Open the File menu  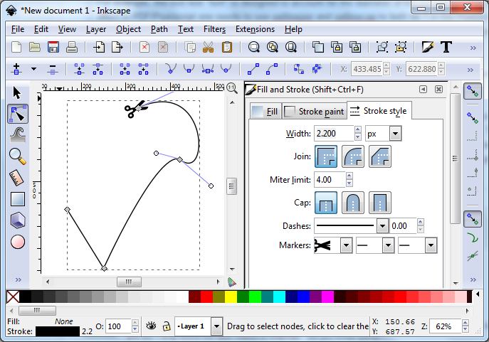pyautogui.click(x=18, y=29)
